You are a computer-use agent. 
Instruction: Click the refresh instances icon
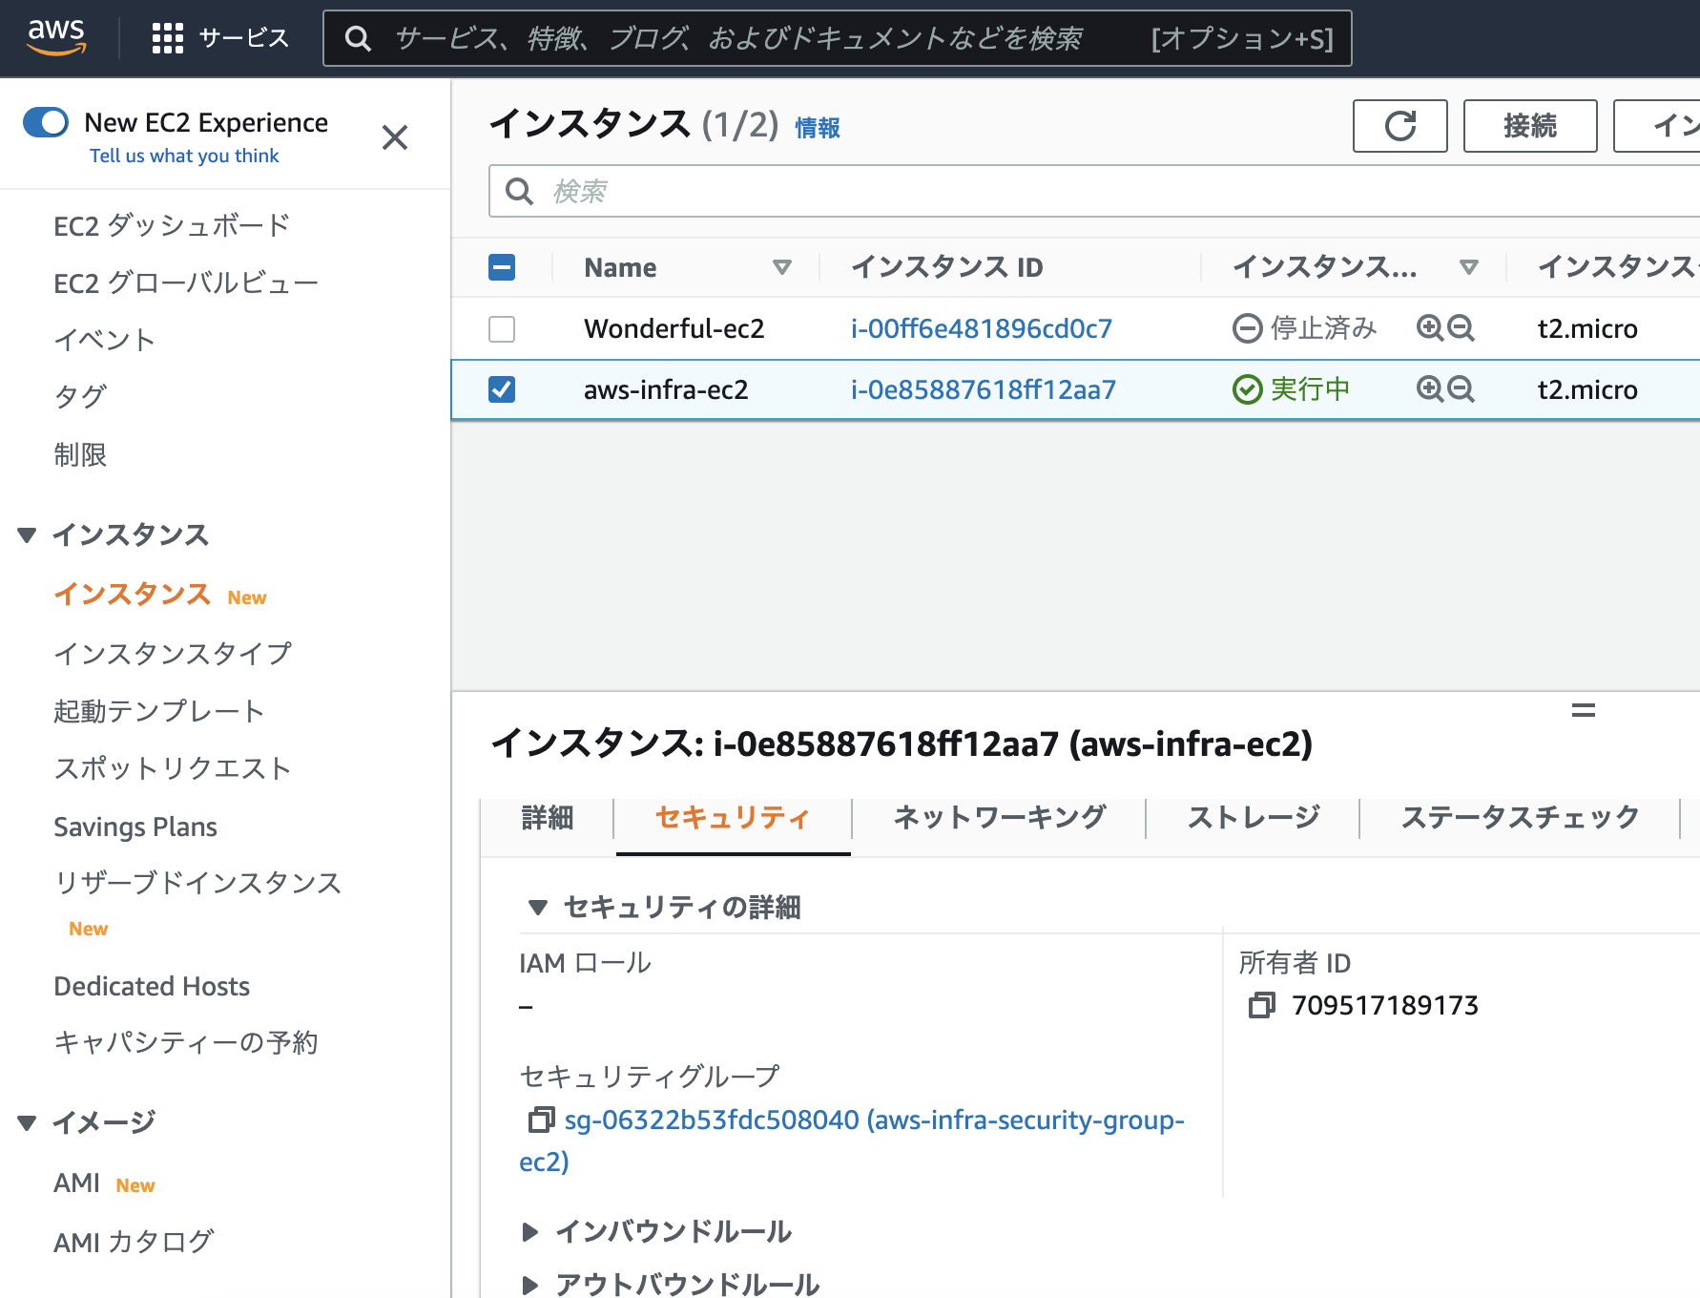click(x=1399, y=126)
